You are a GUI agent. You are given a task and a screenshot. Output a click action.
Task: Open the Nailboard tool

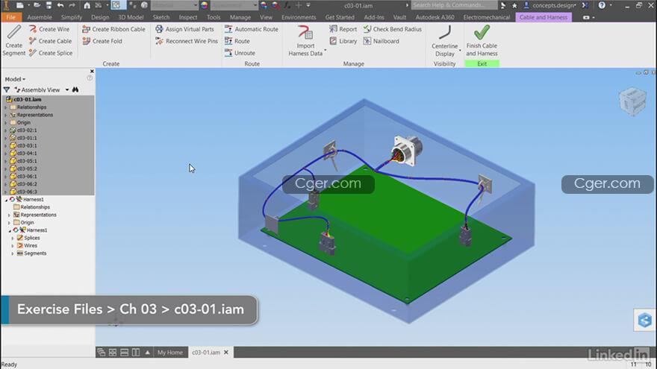[x=382, y=41]
